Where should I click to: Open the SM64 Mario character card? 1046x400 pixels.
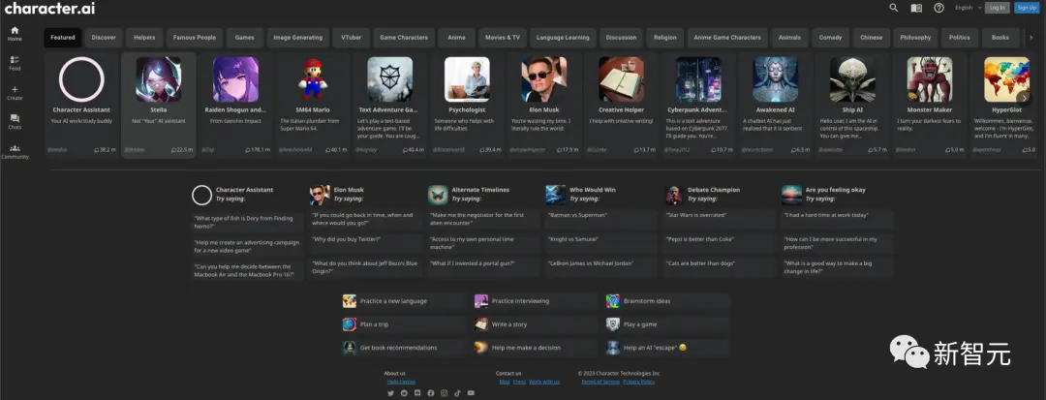pyautogui.click(x=313, y=106)
